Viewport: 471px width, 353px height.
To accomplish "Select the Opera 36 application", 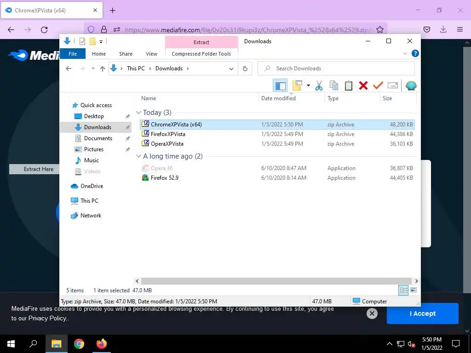I will (x=277, y=168).
